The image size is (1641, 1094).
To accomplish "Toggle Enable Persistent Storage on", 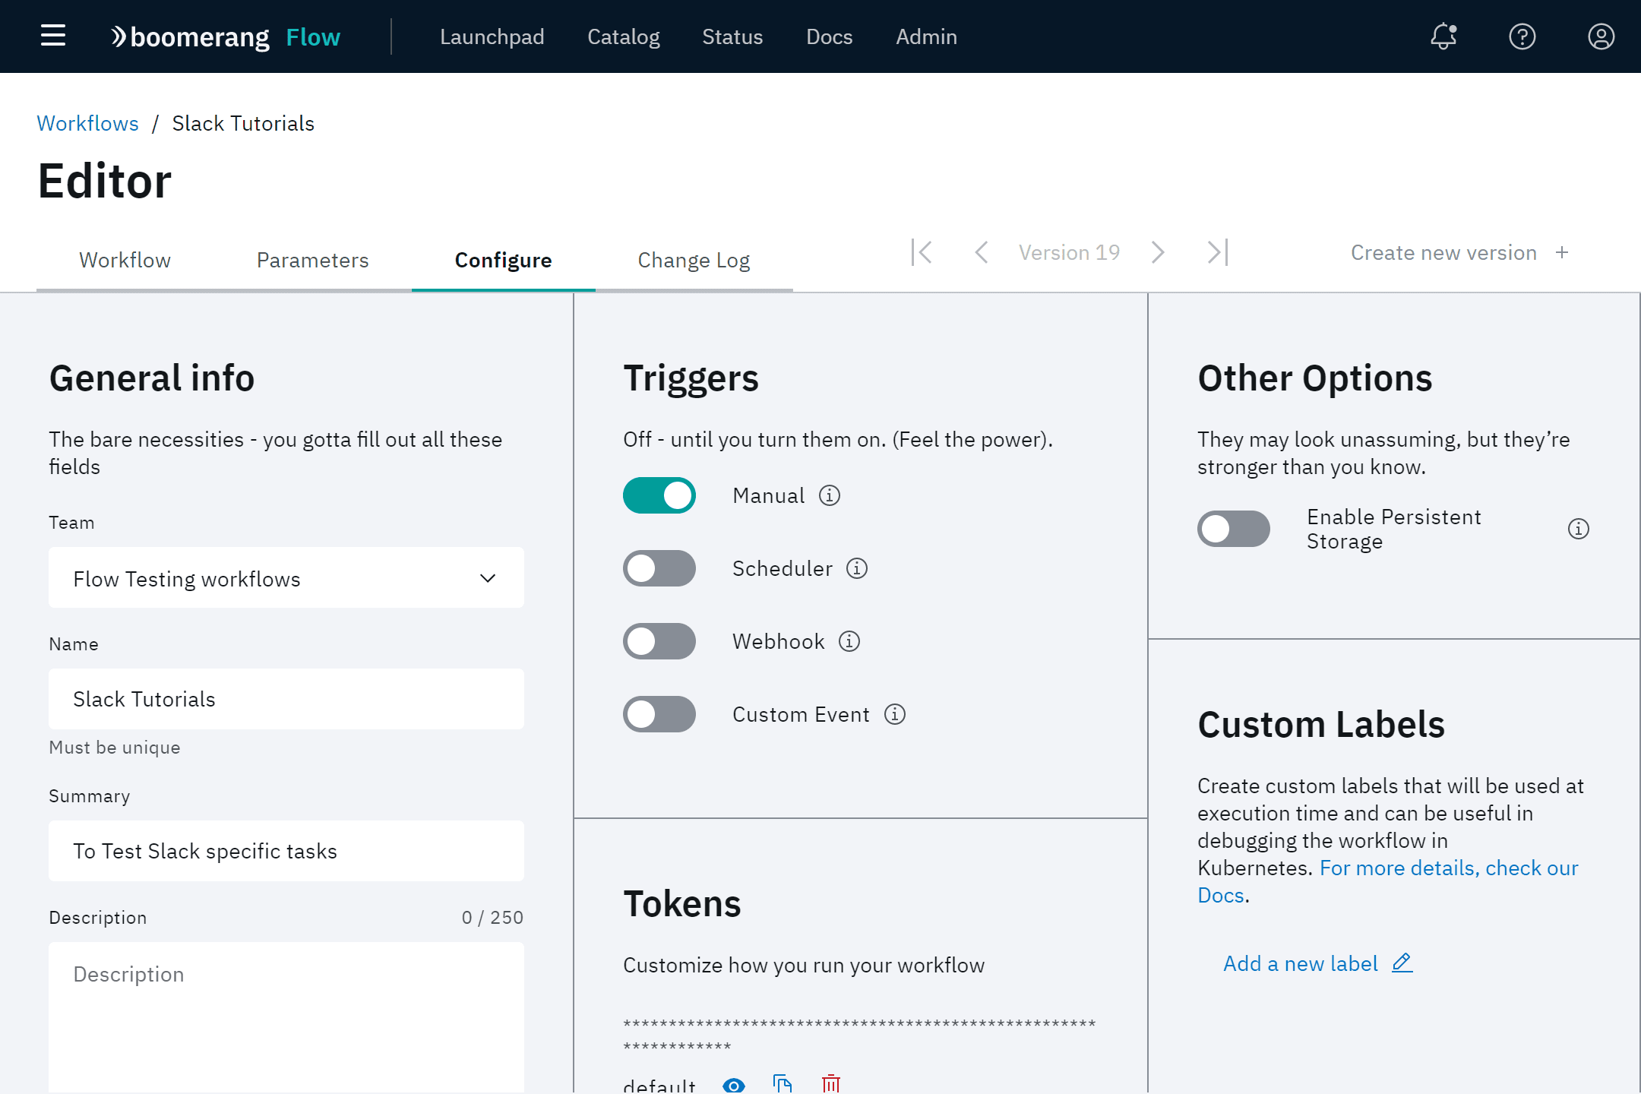I will click(x=1234, y=529).
